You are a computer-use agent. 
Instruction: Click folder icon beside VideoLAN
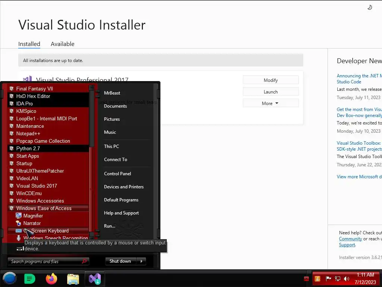tap(11, 178)
